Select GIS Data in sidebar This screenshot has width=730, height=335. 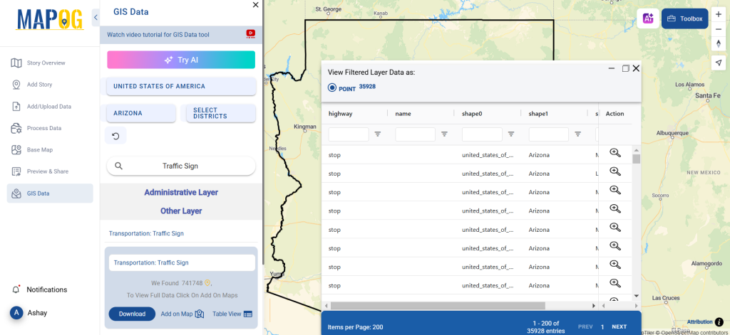(x=50, y=193)
